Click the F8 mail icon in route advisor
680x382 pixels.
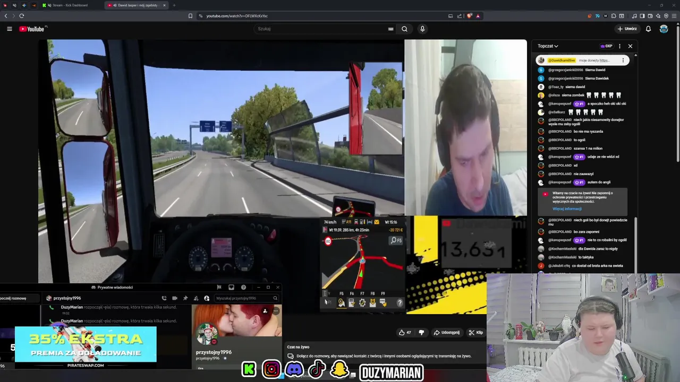[x=372, y=302]
